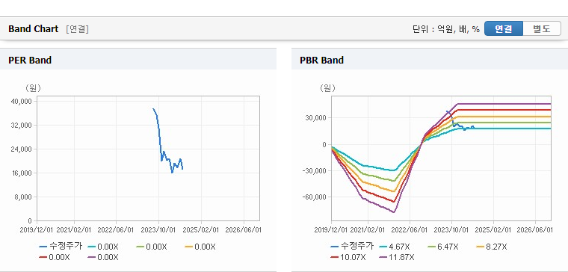This screenshot has height=272, width=568.
Task: Click the 2023/10/01 label on PER axis
Action: tap(158, 230)
